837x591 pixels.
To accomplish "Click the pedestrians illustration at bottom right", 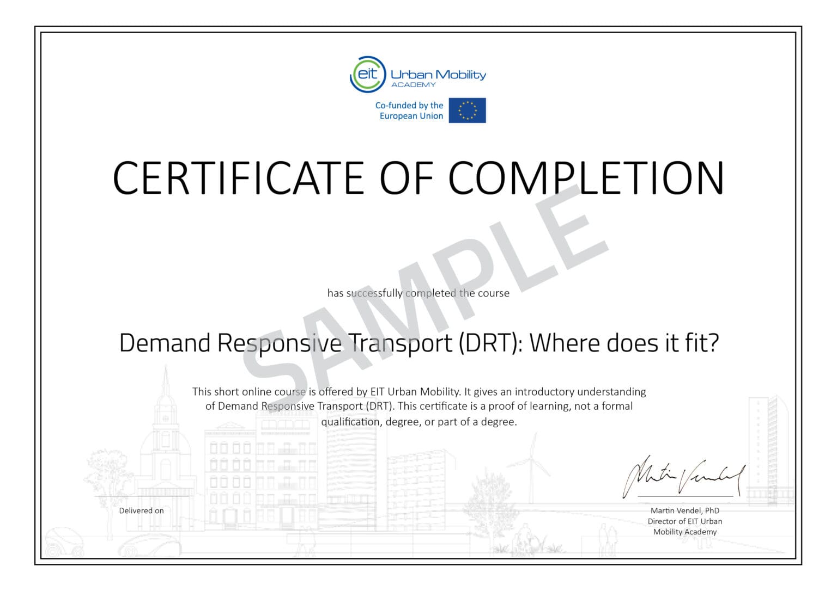I will pos(606,536).
